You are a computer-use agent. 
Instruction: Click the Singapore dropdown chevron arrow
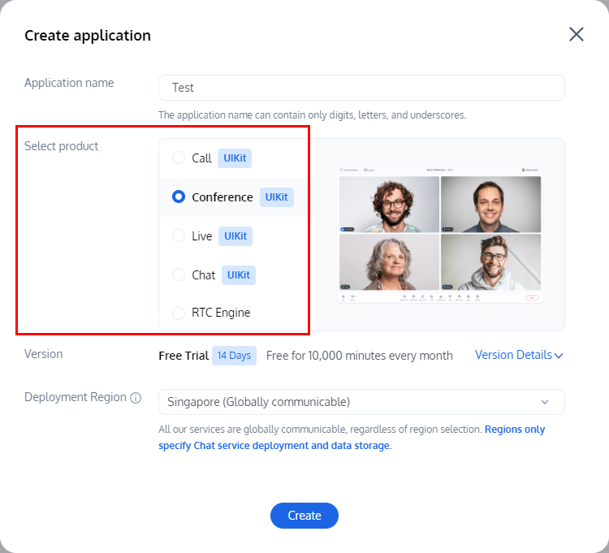click(x=545, y=402)
